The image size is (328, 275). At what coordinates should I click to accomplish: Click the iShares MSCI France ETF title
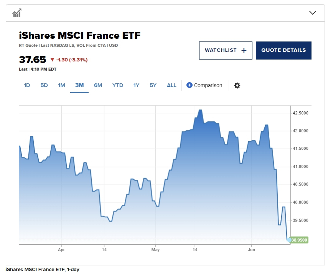click(80, 36)
